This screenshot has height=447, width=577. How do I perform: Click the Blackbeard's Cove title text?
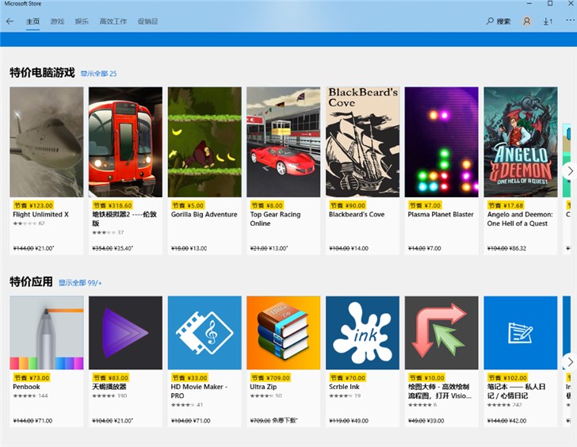[357, 215]
